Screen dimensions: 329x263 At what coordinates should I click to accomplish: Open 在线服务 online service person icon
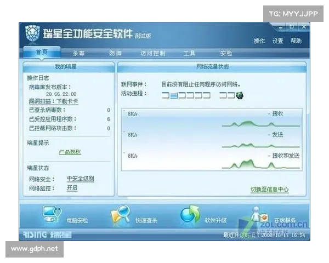260,214
